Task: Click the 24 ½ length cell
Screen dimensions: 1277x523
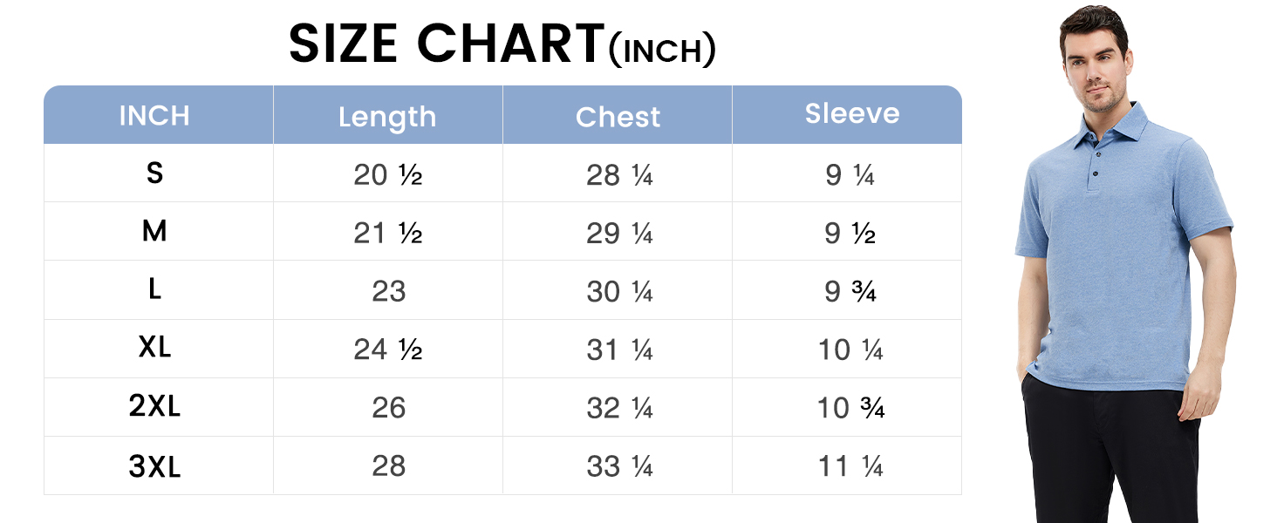Action: [x=388, y=350]
